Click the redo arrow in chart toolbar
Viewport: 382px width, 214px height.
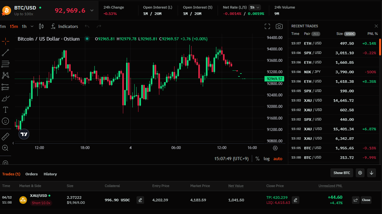[x=99, y=26]
